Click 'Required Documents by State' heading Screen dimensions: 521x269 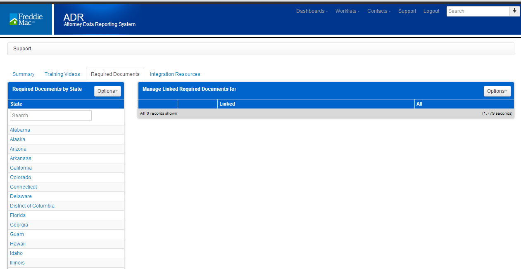click(x=47, y=89)
